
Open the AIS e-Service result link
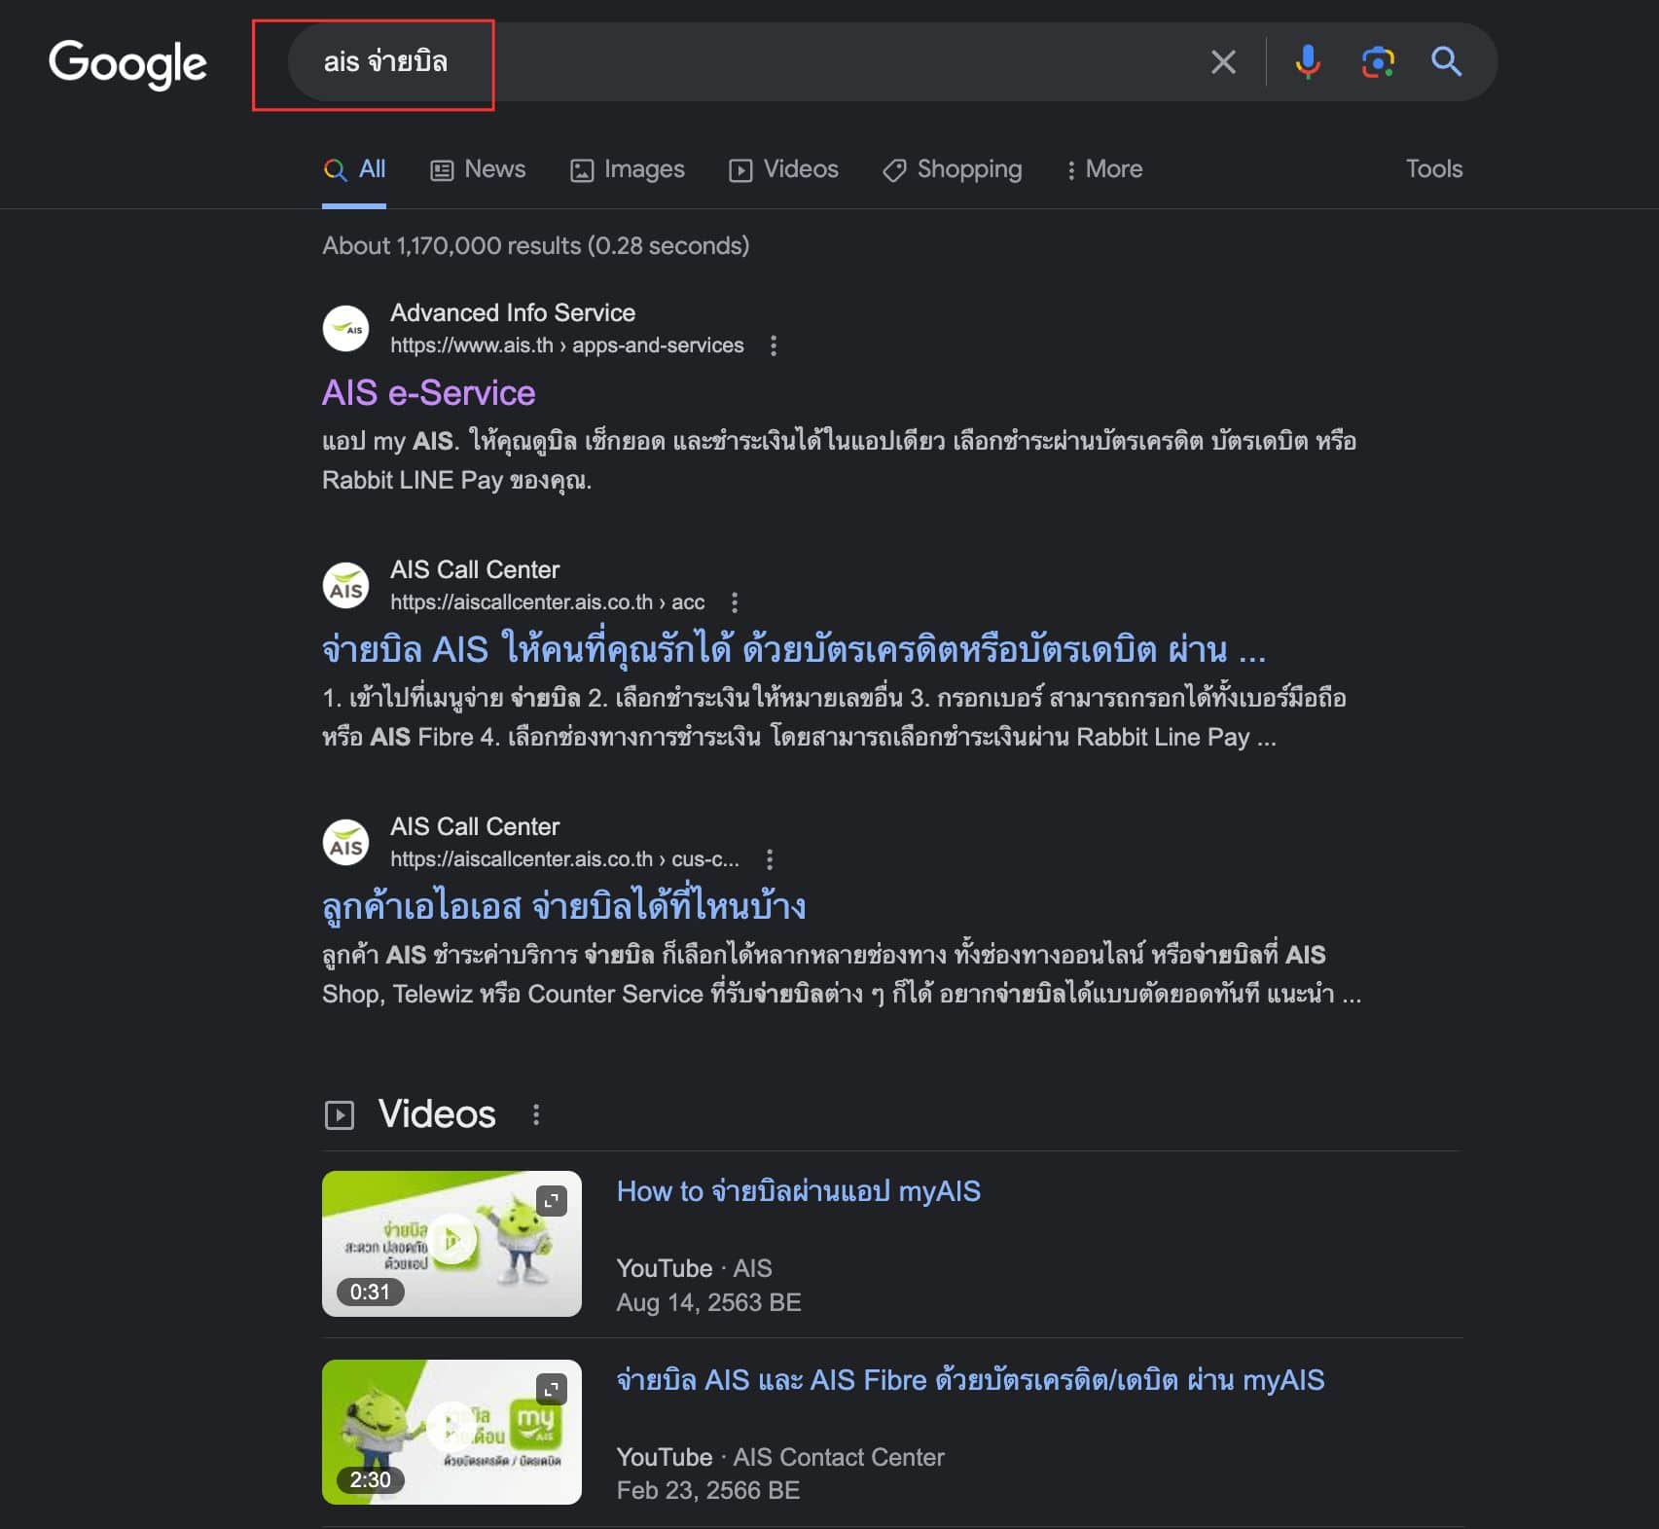[x=429, y=393]
